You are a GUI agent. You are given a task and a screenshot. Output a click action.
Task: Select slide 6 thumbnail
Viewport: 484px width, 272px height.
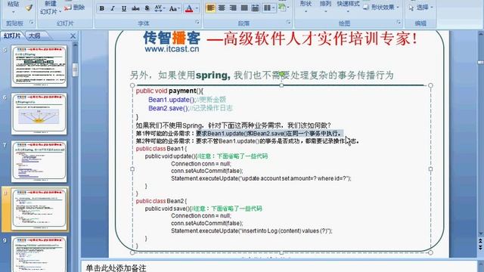coord(39,114)
